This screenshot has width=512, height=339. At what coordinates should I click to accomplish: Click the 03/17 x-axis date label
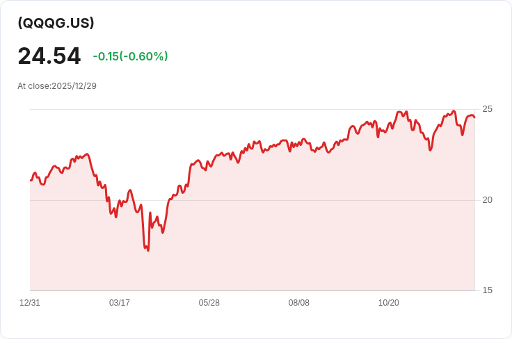(120, 303)
